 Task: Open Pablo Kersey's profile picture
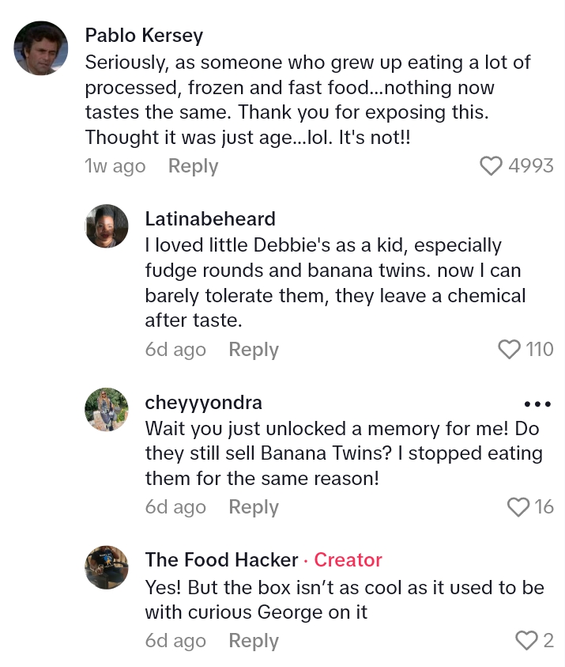pyautogui.click(x=41, y=48)
